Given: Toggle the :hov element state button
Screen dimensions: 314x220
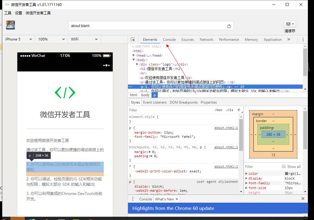Looking at the screenshot, I should coord(218,110).
